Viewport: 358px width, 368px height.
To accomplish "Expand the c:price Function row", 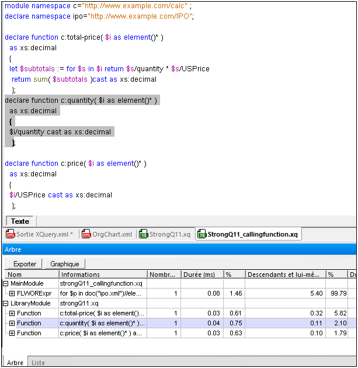I will pos(12,333).
